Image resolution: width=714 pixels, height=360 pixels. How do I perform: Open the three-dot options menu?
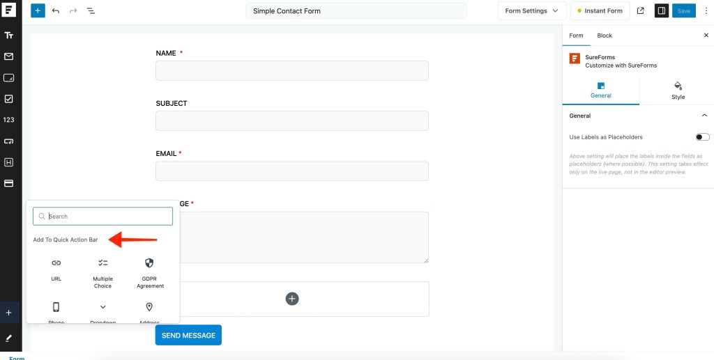(x=706, y=10)
